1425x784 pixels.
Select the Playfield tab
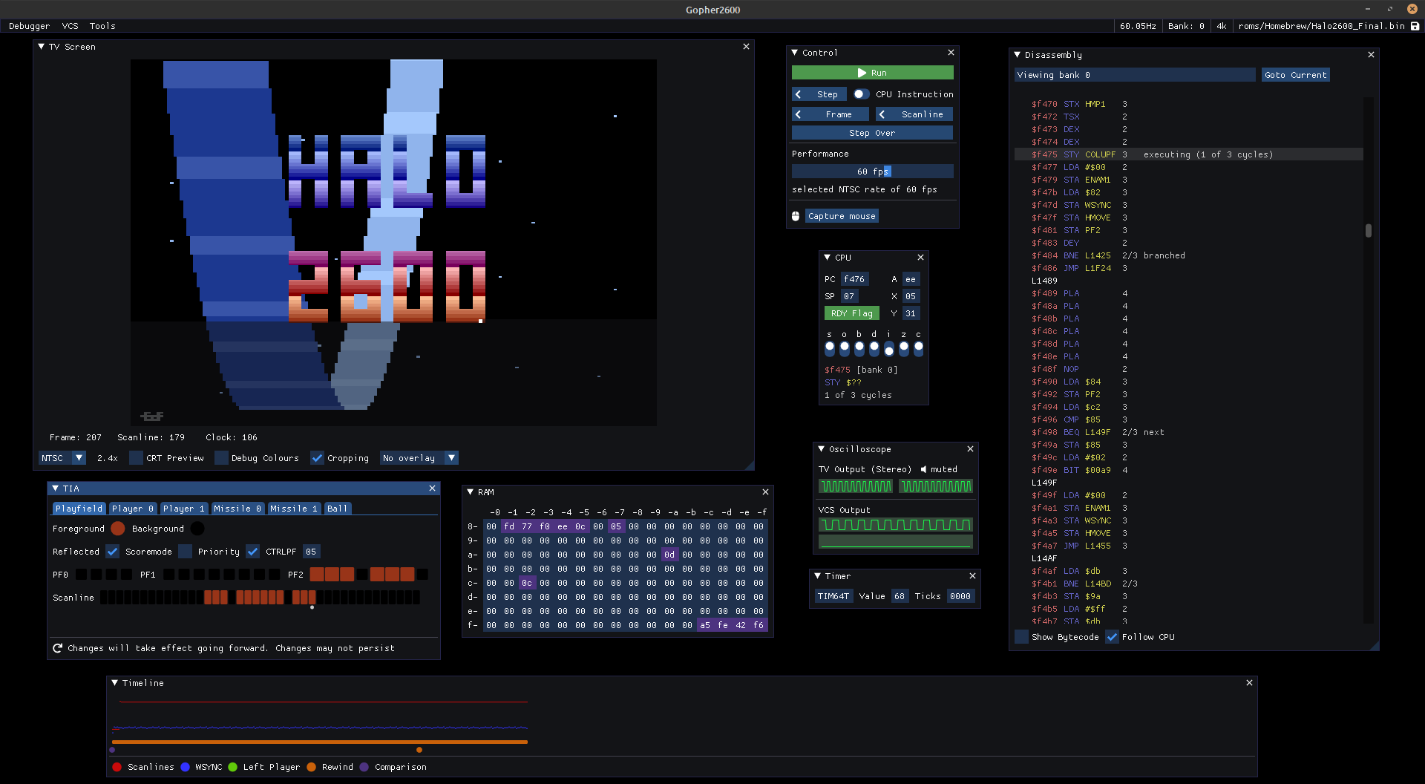(x=79, y=509)
